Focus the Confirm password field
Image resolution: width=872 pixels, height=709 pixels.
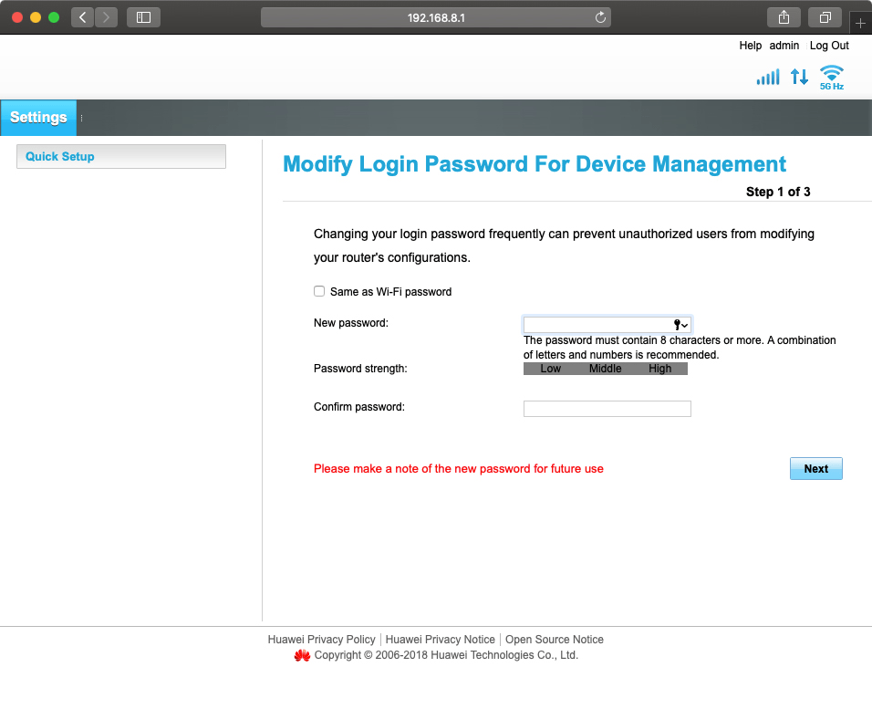pyautogui.click(x=607, y=409)
